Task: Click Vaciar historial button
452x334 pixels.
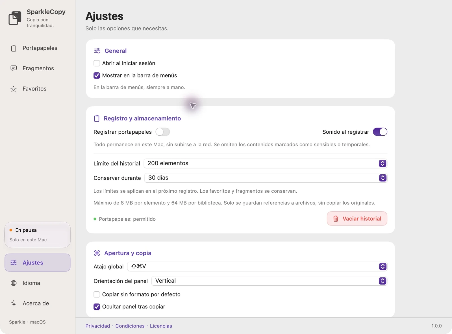Action: point(357,219)
